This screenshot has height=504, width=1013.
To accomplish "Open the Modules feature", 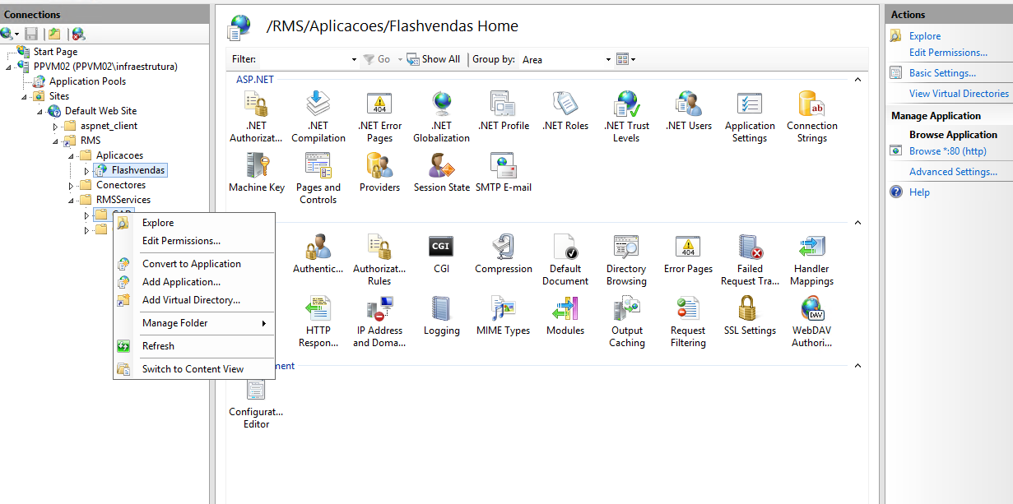I will pyautogui.click(x=565, y=316).
